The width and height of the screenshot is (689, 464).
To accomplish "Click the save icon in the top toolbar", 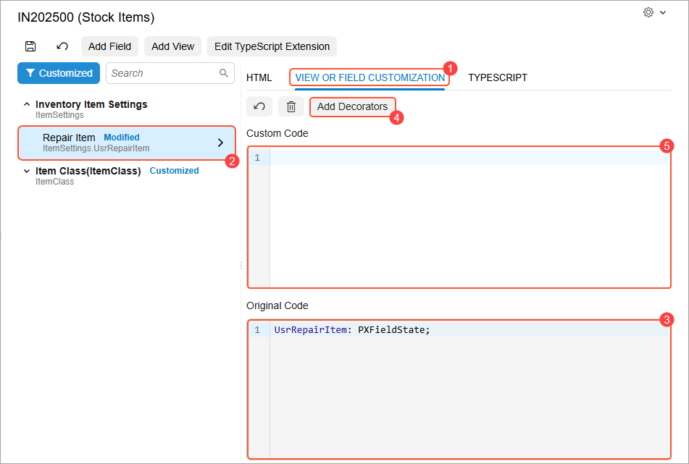I will click(30, 46).
